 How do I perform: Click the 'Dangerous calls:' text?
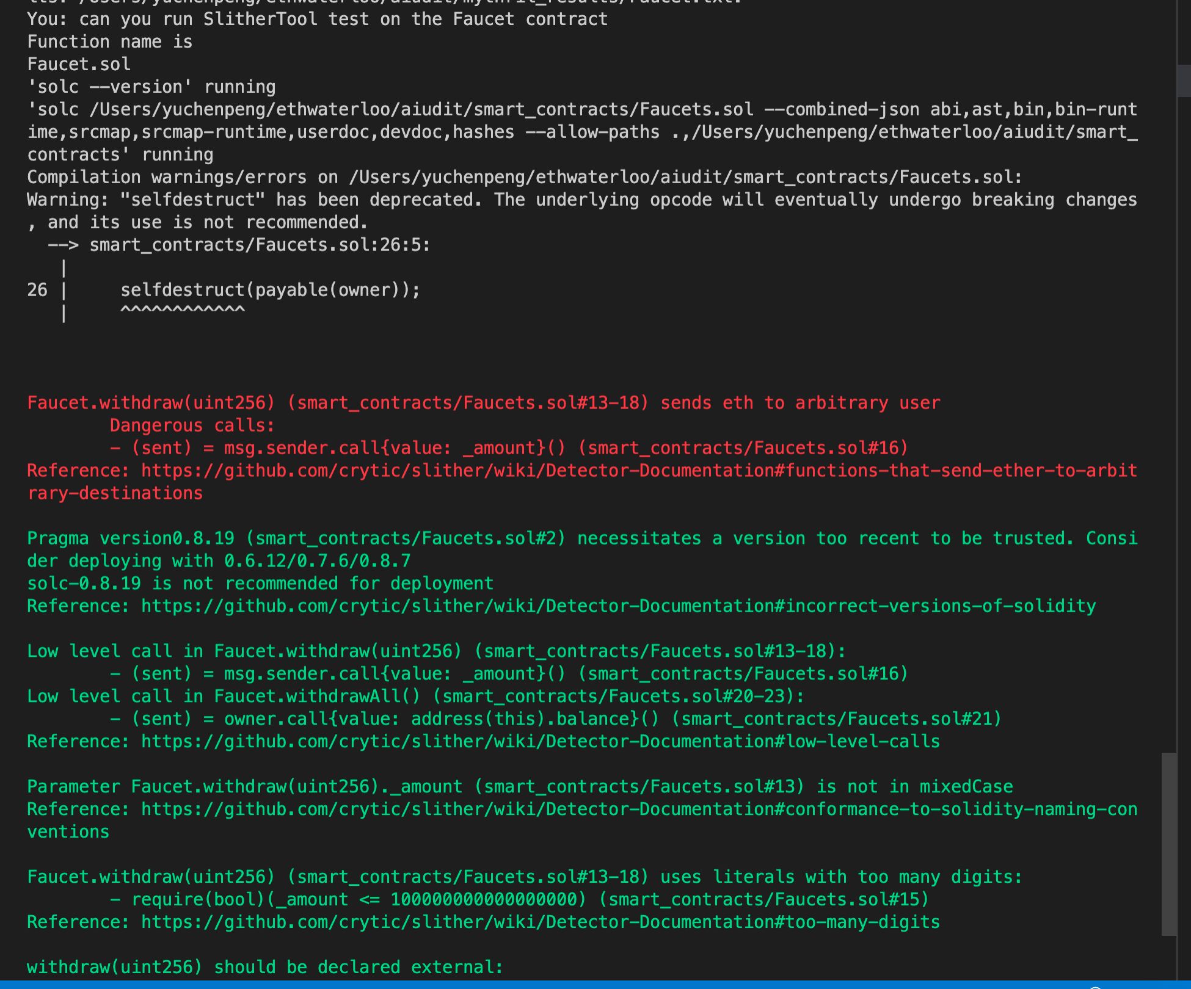[x=192, y=426]
